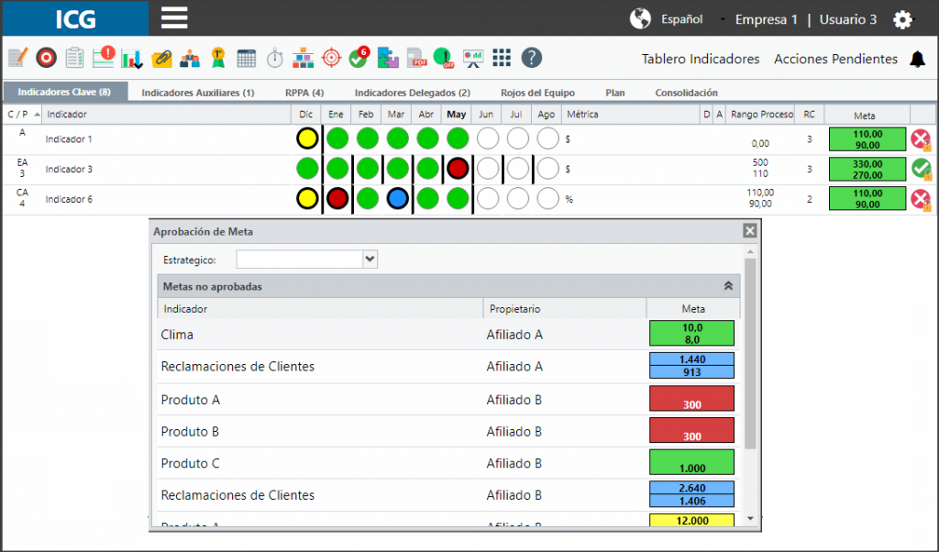Screen dimensions: 939x552
Task: Click the globe language icon
Action: [x=640, y=18]
